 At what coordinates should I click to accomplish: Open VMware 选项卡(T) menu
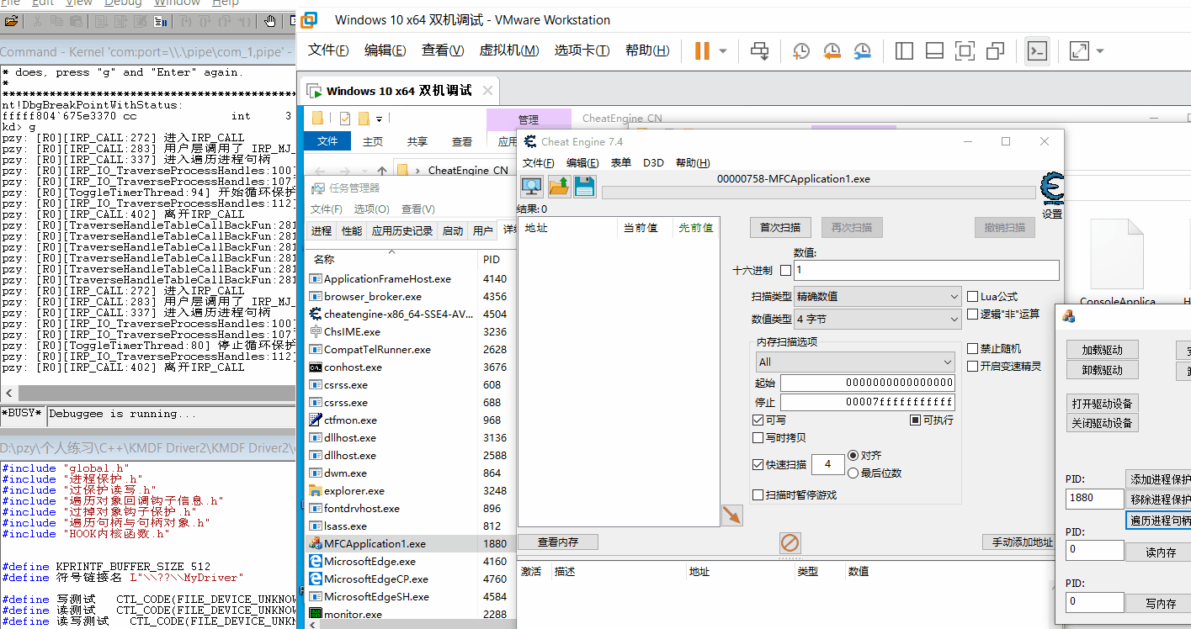582,50
